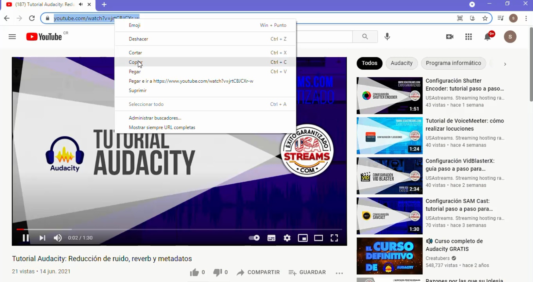Switch to theater mode view
The height and width of the screenshot is (282, 533).
(x=319, y=238)
